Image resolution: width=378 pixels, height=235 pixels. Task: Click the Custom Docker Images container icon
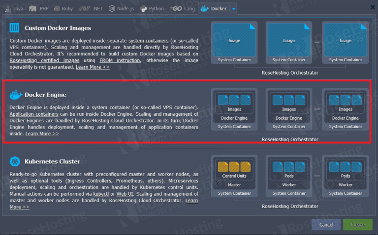pos(14,28)
